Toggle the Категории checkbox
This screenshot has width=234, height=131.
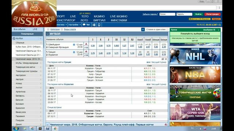point(48,29)
